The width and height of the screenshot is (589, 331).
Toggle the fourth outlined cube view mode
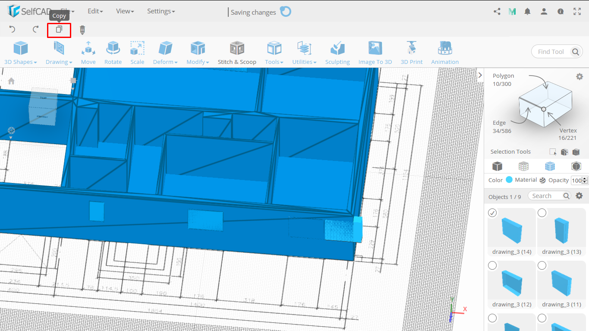pyautogui.click(x=576, y=166)
